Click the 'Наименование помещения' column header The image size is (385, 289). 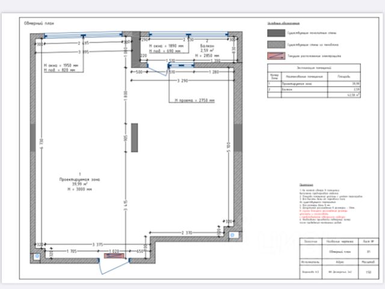[304, 76]
